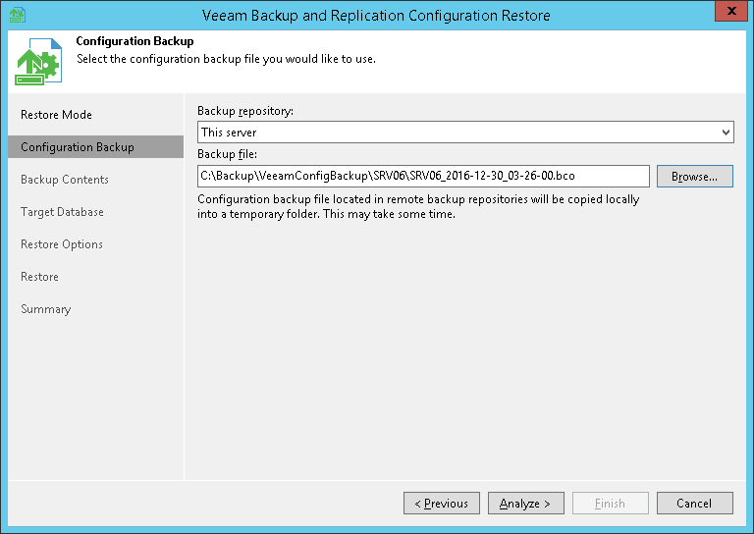Click the note about remote backup repositories
Screen dimensions: 754x534
418,207
